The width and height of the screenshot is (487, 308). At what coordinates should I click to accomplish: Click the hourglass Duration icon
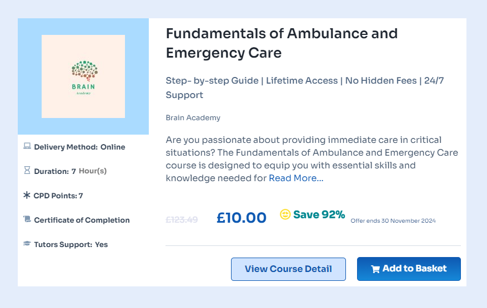pos(27,171)
